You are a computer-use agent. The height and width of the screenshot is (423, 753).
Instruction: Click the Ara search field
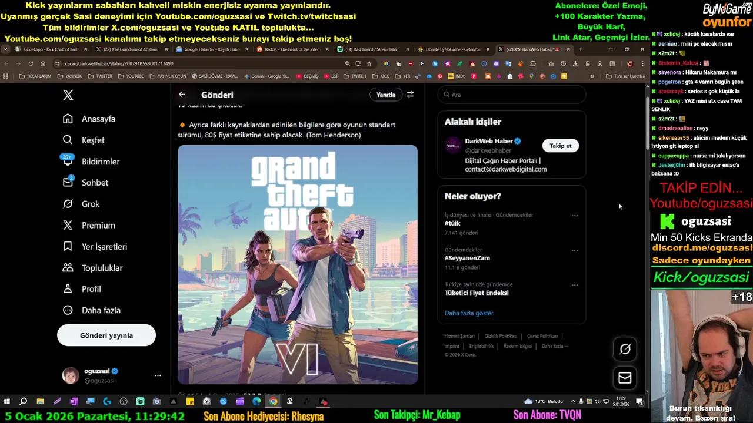pos(512,95)
